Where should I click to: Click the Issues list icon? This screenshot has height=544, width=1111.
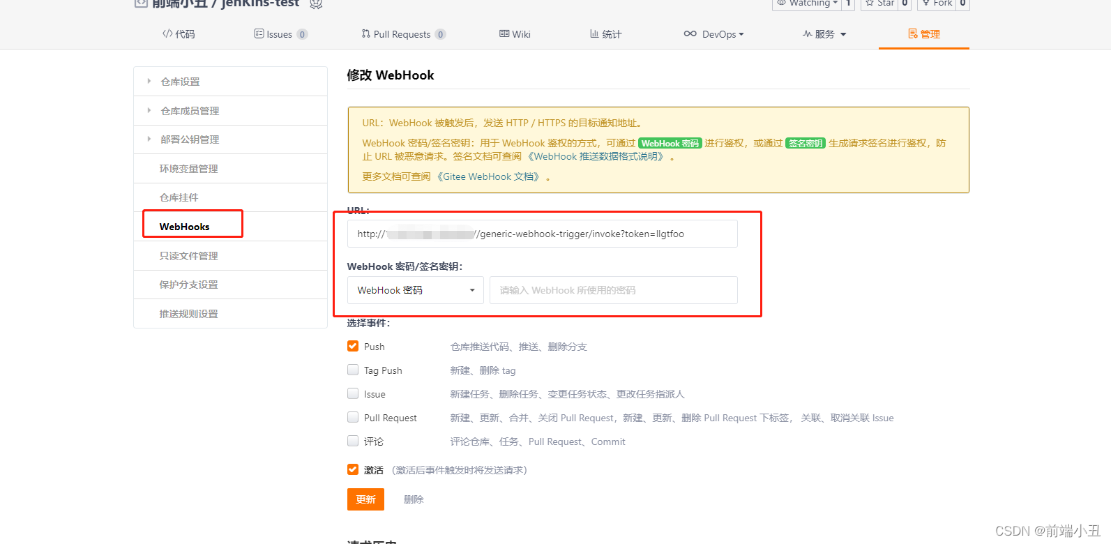click(x=259, y=33)
